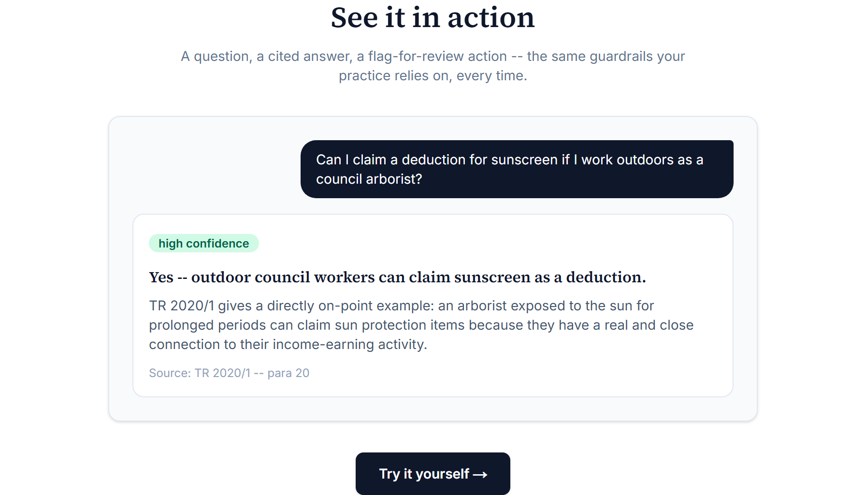The width and height of the screenshot is (866, 495).
Task: Select the answer headline about outdoor council workers
Action: point(397,277)
